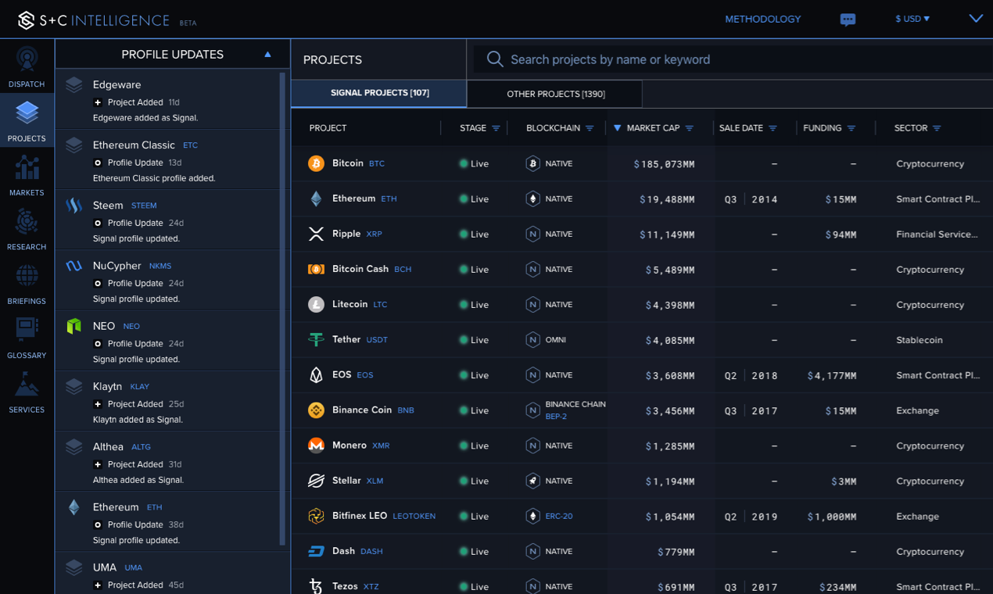Click the OMNI blockchain label for Tether
The height and width of the screenshot is (594, 993).
pyautogui.click(x=555, y=340)
